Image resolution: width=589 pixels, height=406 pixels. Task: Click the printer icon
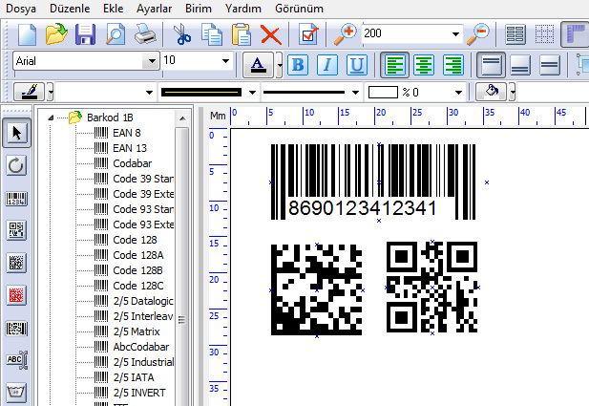(x=145, y=34)
